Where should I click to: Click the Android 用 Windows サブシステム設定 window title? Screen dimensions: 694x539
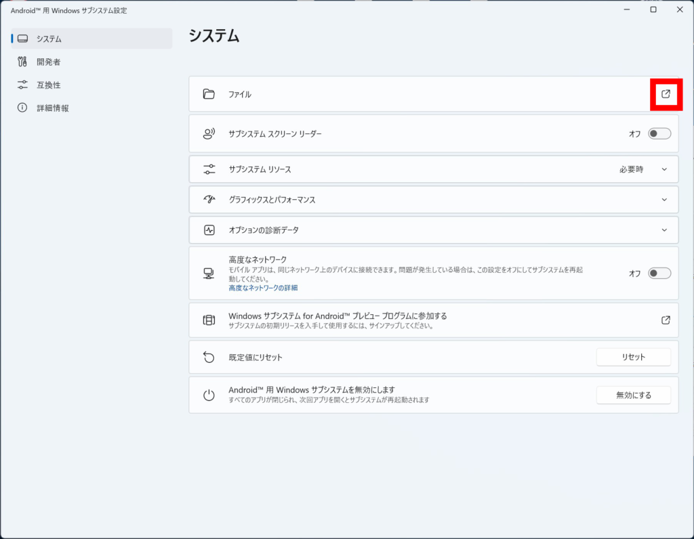coord(68,10)
